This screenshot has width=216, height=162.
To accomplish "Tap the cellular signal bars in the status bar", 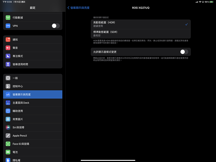I will click(x=197, y=2).
